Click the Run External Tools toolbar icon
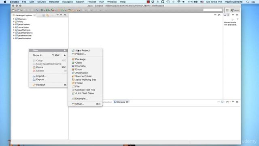Image resolution: width=259 pixels, height=146 pixels. coord(53,10)
